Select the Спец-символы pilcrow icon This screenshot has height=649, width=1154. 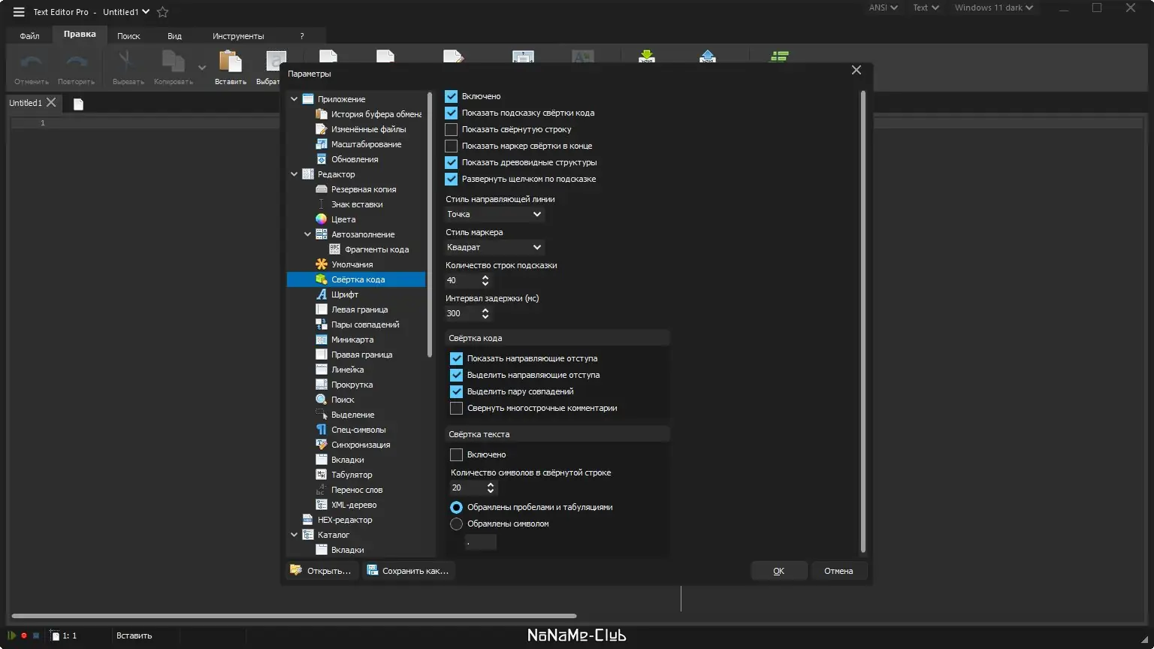coord(322,430)
